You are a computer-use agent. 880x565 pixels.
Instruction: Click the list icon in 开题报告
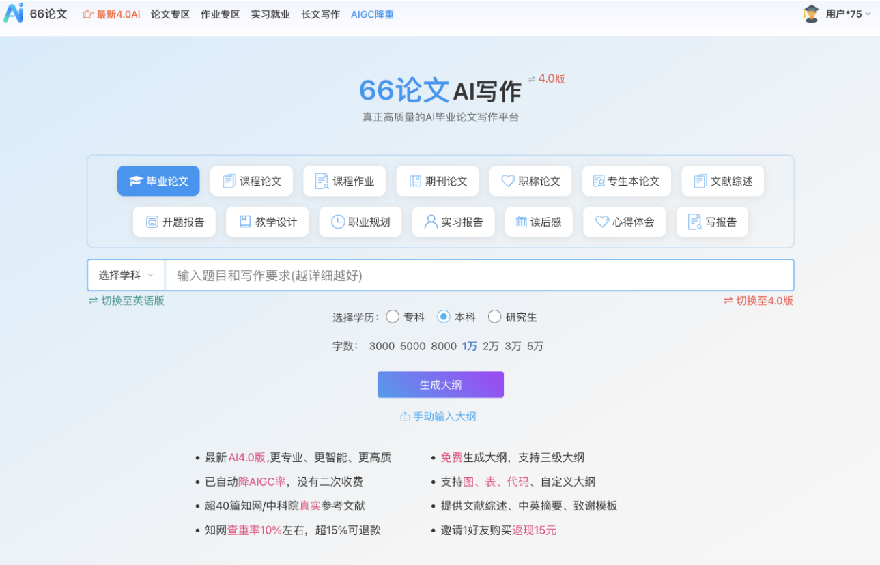pyautogui.click(x=152, y=222)
